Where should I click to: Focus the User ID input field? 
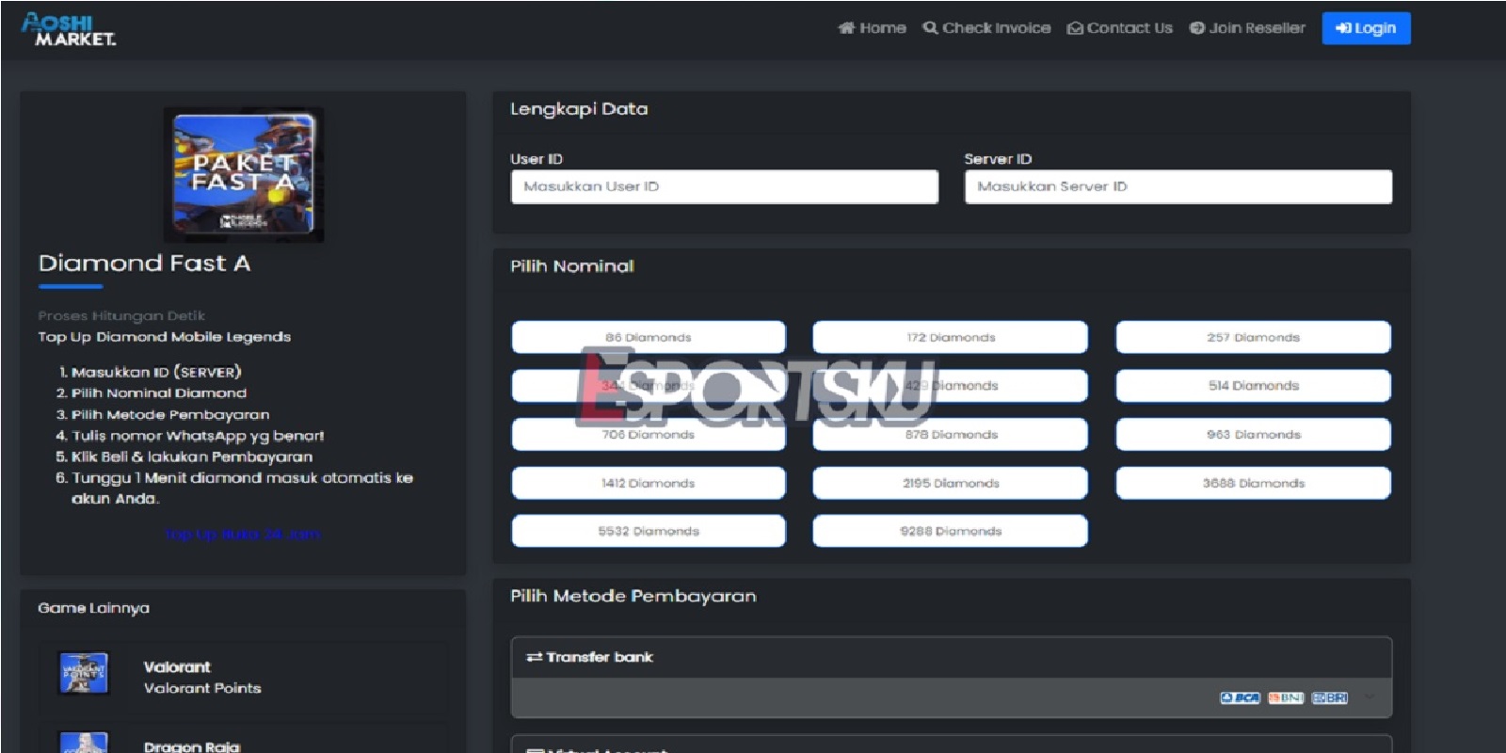pos(724,186)
